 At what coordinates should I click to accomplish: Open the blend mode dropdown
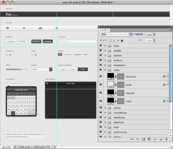tap(116, 34)
